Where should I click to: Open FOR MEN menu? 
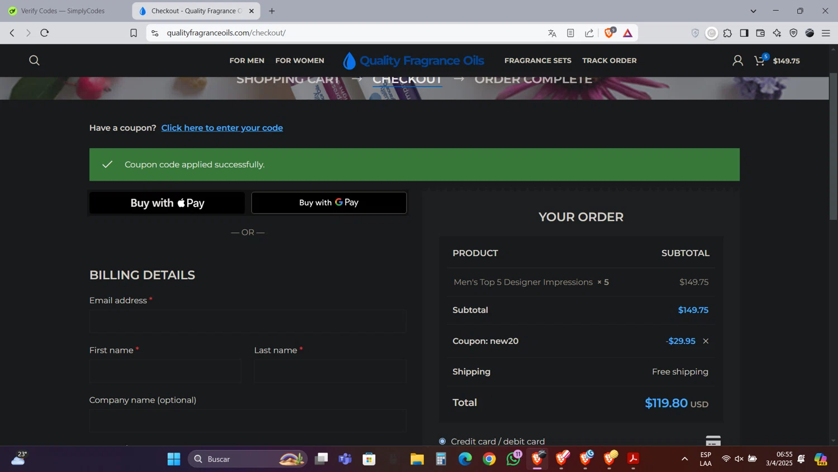click(247, 60)
